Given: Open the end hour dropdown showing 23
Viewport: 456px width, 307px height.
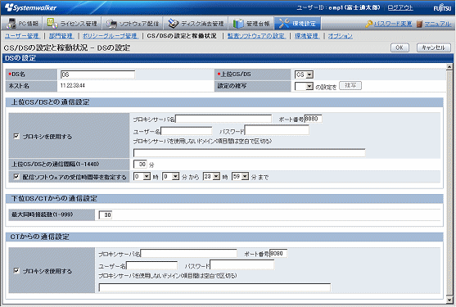Looking at the screenshot, I should coord(211,176).
